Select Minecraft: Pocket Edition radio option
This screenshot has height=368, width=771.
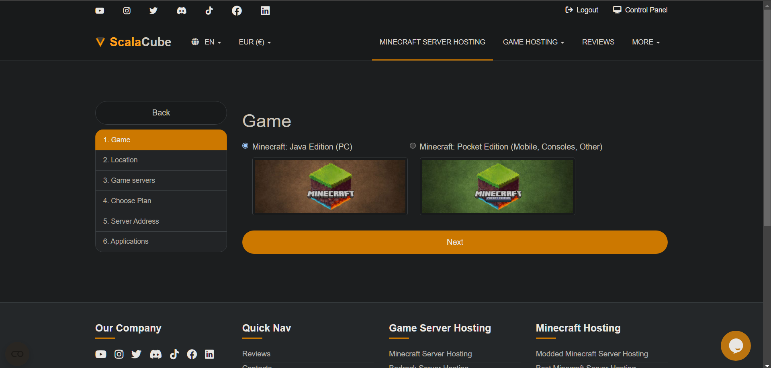[413, 146]
